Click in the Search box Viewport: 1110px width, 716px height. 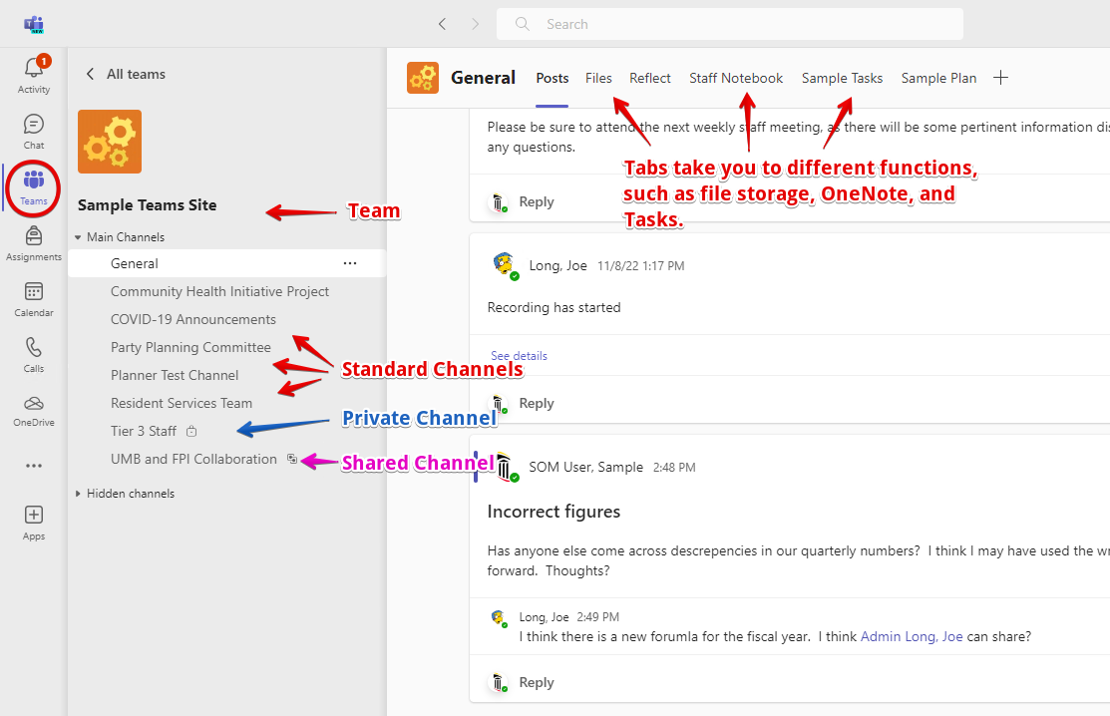(738, 24)
